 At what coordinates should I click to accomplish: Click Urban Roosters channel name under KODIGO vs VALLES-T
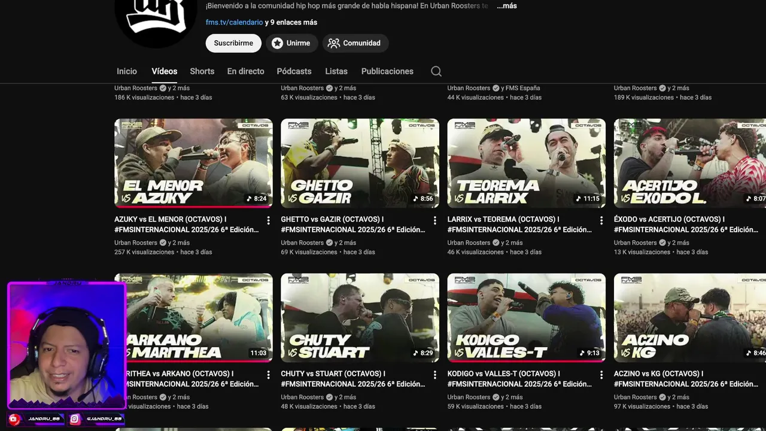(x=469, y=397)
